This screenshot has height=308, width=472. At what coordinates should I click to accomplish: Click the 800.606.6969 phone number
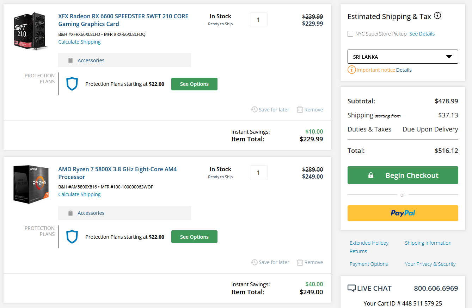[x=436, y=288]
